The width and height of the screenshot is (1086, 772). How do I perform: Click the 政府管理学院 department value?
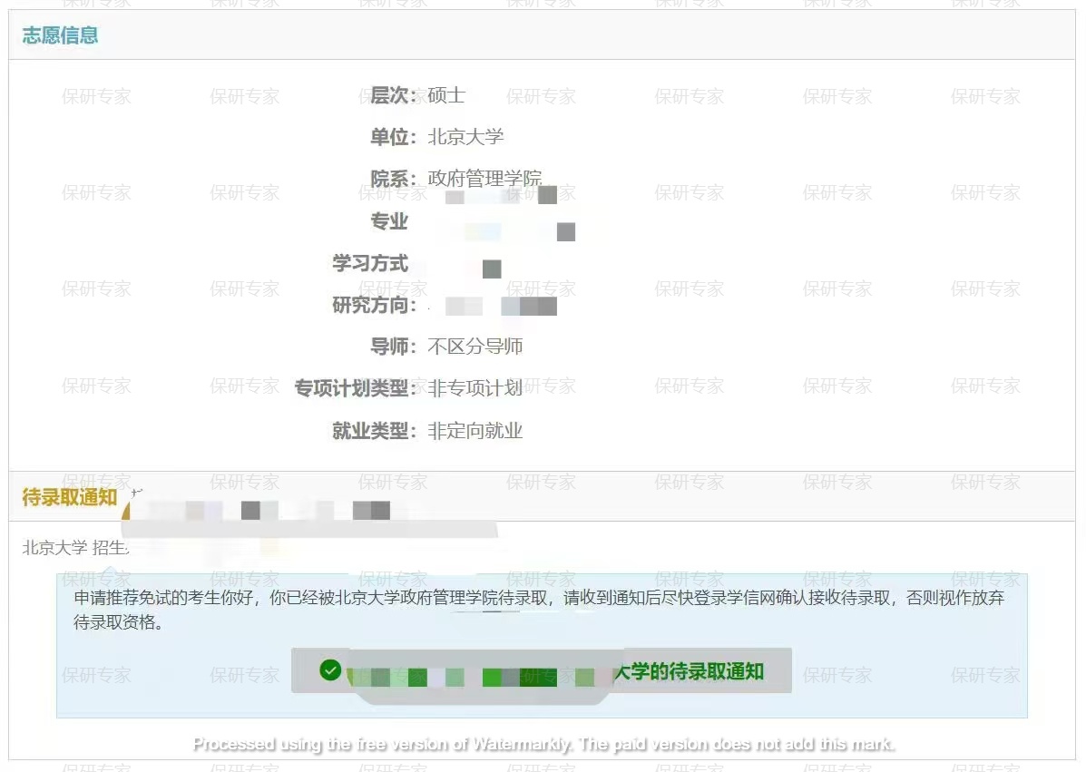pos(484,179)
